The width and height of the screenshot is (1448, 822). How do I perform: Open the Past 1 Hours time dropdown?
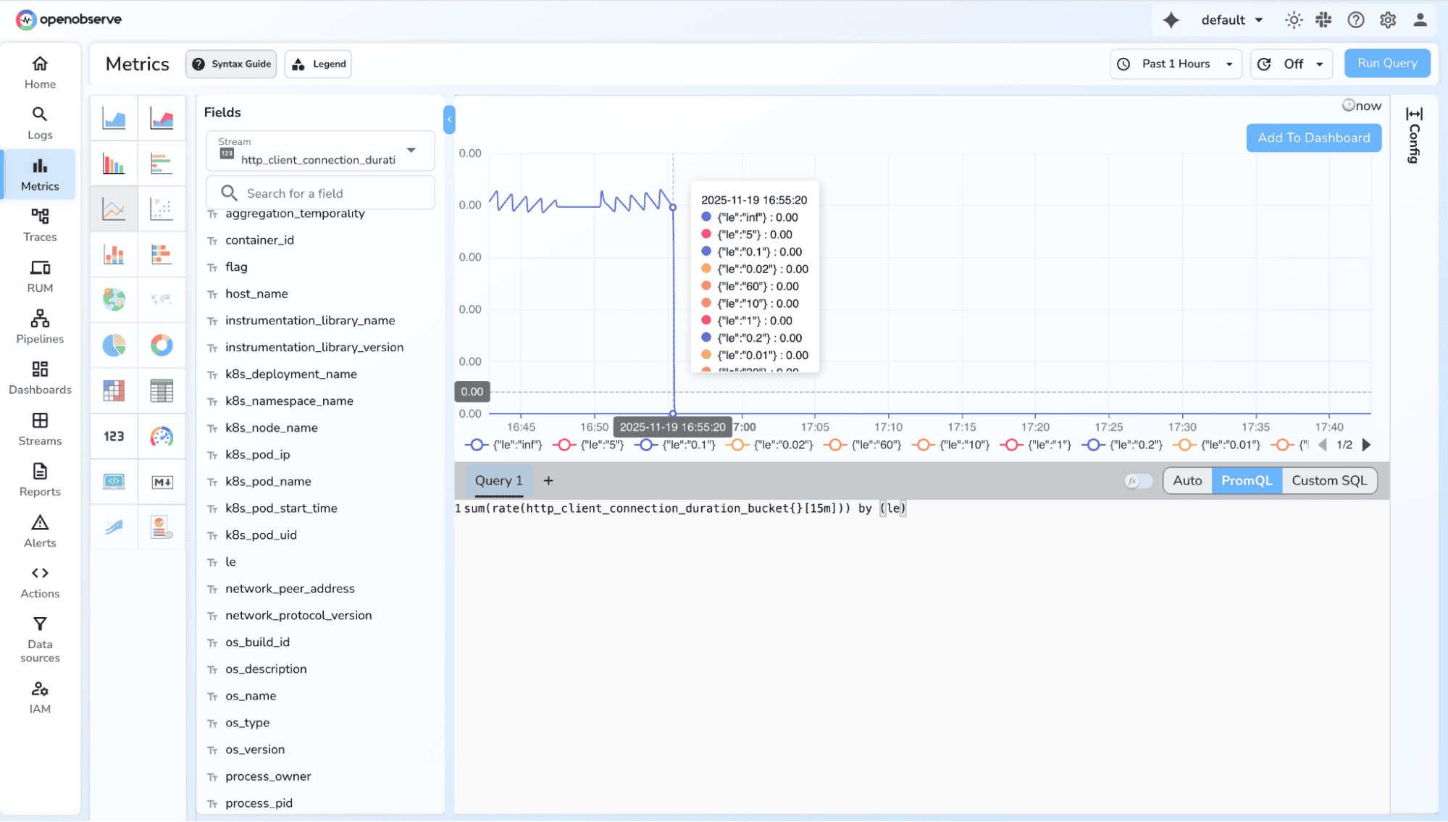1175,64
